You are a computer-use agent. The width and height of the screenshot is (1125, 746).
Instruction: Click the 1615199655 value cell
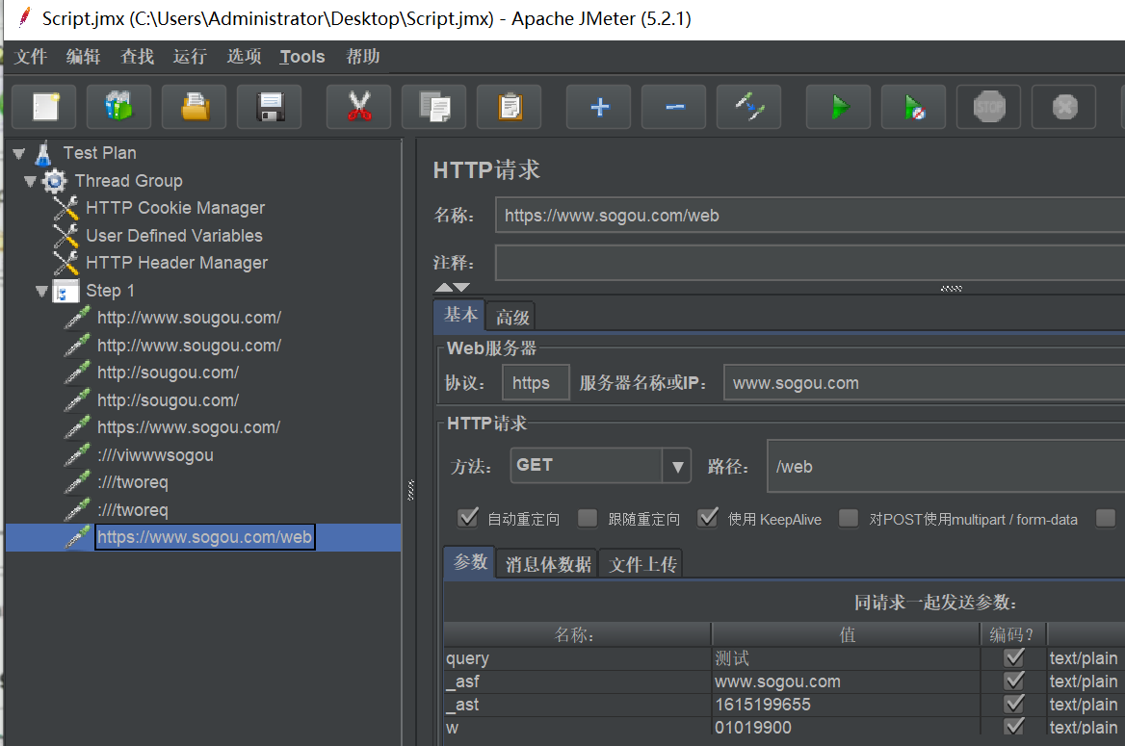coord(846,705)
